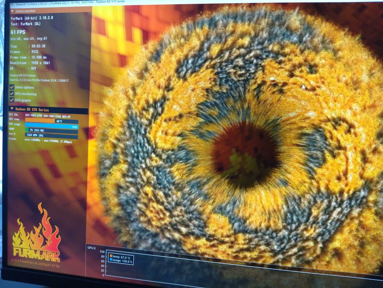Click the graph legend 'usage: 100.0 %'
This screenshot has height=288, width=383.
[x=123, y=261]
